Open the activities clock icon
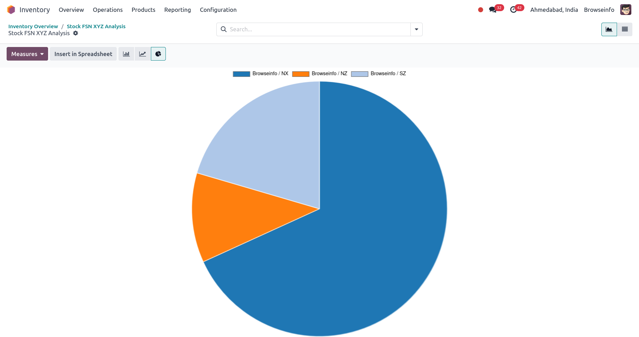The width and height of the screenshot is (639, 337). tap(513, 10)
